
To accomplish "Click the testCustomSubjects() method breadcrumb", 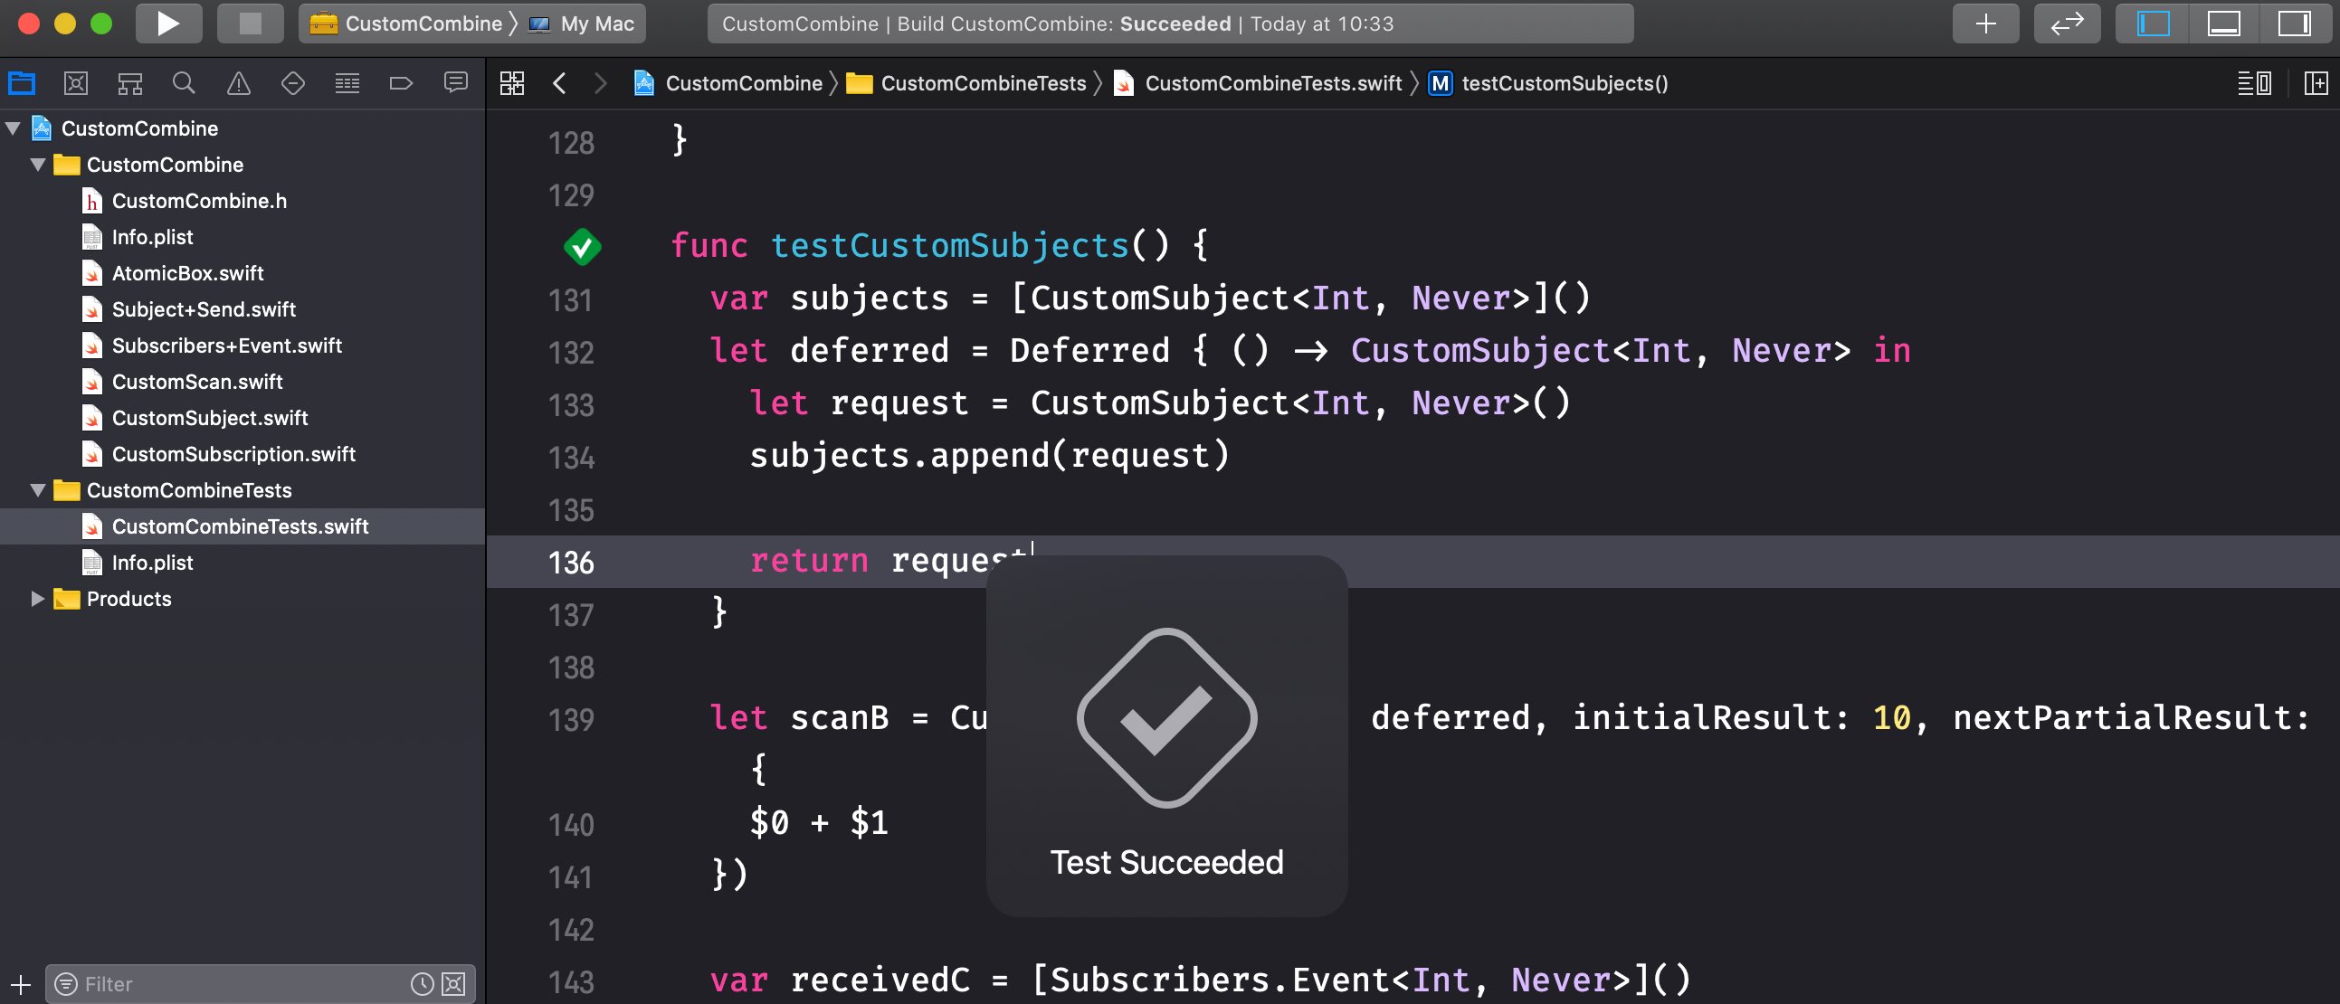I will [x=1549, y=83].
